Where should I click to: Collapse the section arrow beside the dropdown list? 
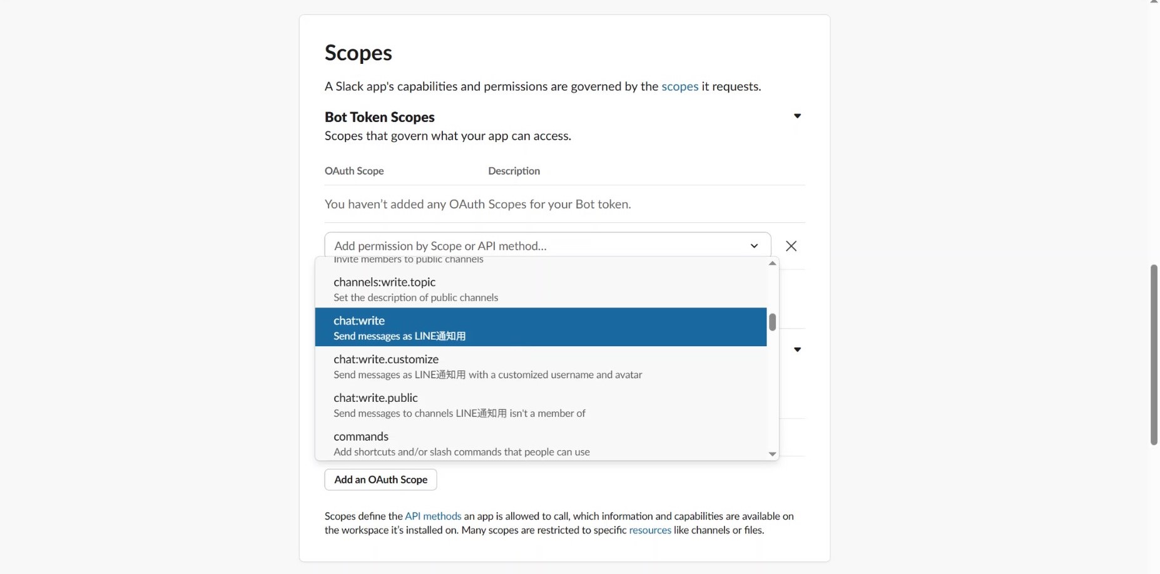[797, 349]
